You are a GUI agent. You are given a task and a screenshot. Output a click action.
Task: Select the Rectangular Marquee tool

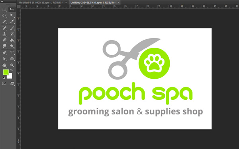click(4, 10)
